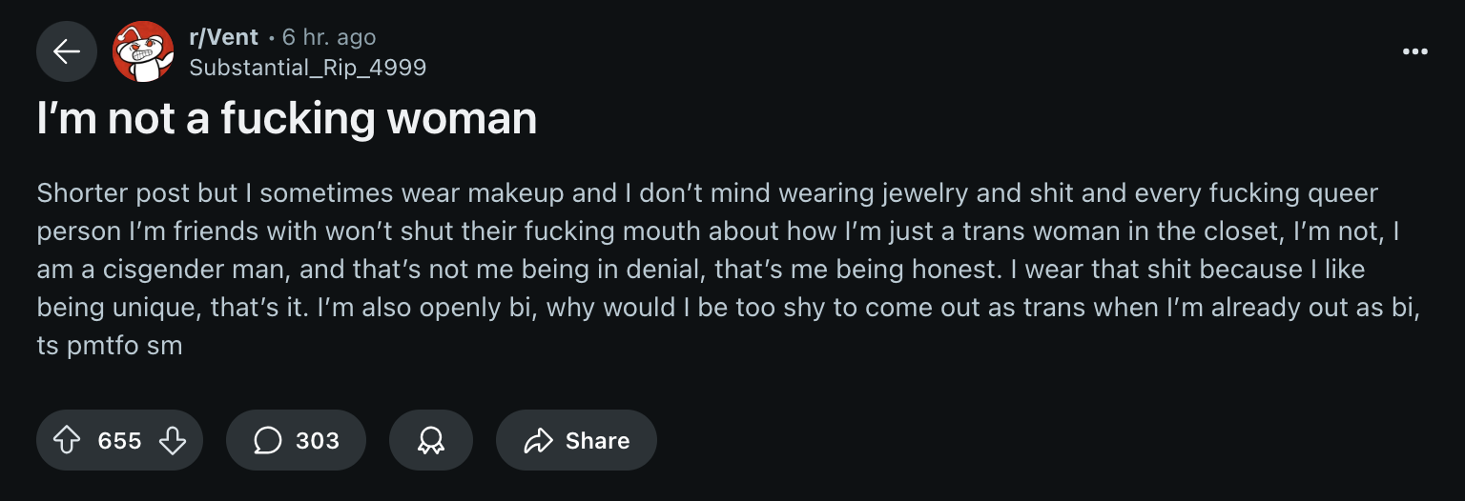This screenshot has width=1465, height=501.
Task: Click the post title heading
Action: pos(287,119)
